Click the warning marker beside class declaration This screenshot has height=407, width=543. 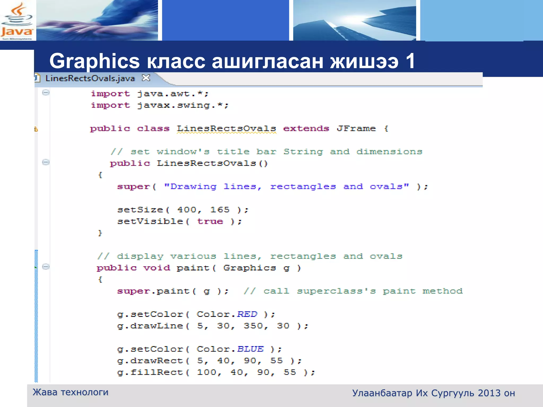(36, 129)
